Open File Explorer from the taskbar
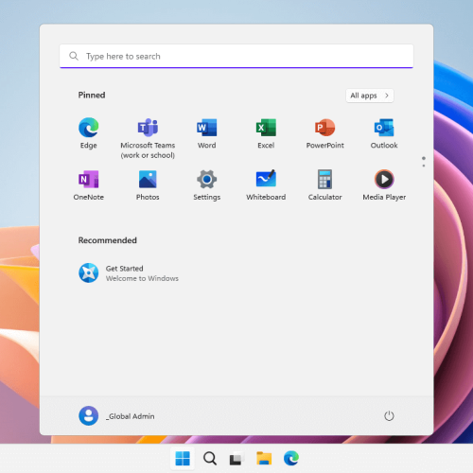This screenshot has height=473, width=473. pyautogui.click(x=264, y=458)
